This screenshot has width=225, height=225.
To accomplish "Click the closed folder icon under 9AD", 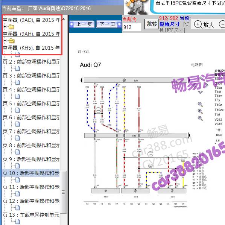I will click(11, 27).
